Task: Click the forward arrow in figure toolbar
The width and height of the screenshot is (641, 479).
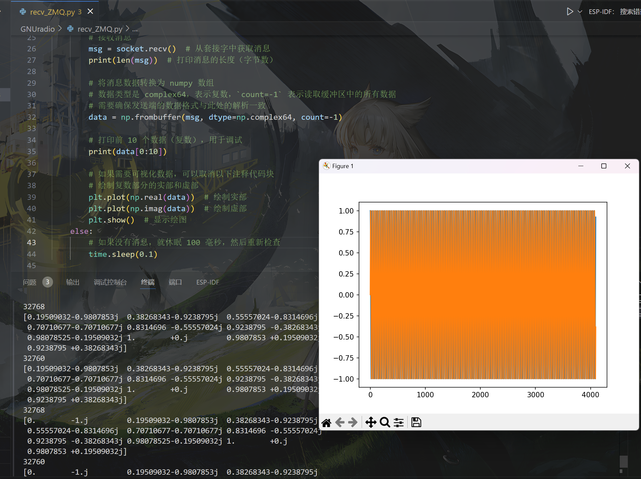Action: (x=353, y=423)
